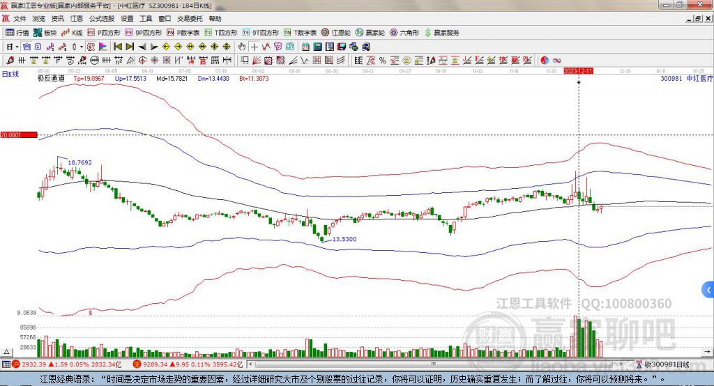Click the hand pan tool icon
The height and width of the screenshot is (386, 714).
tap(242, 47)
